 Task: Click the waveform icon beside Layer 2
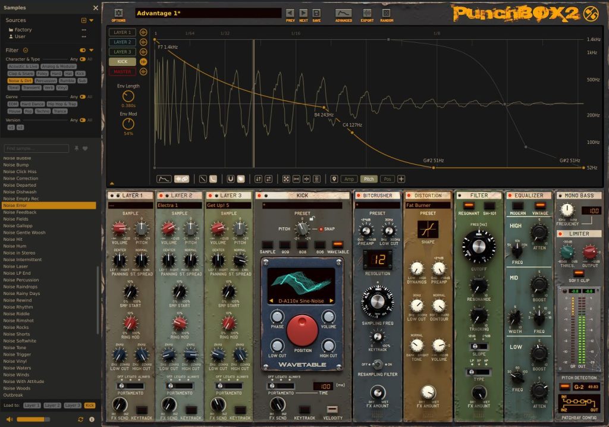143,42
